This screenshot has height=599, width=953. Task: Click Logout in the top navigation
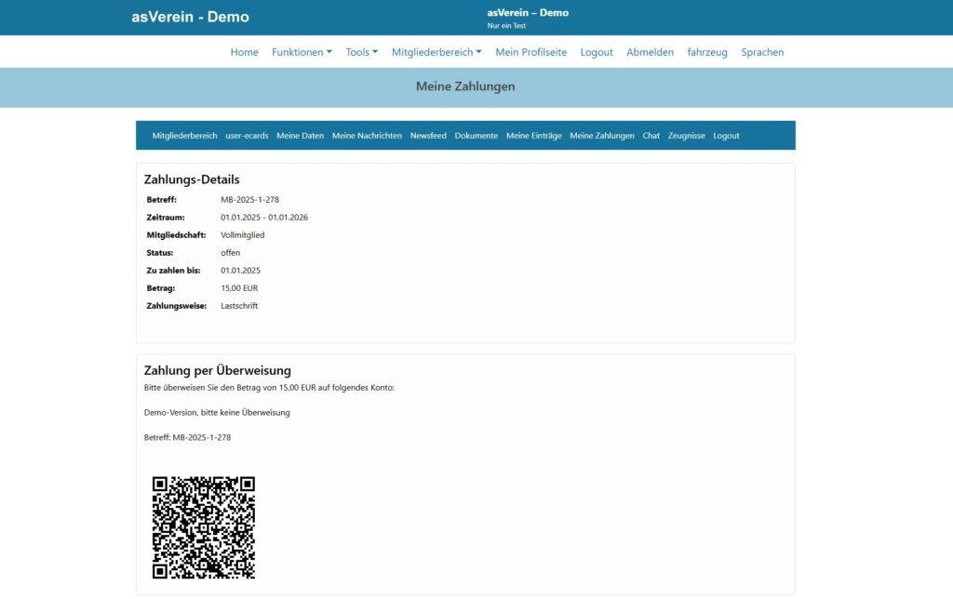pos(597,52)
